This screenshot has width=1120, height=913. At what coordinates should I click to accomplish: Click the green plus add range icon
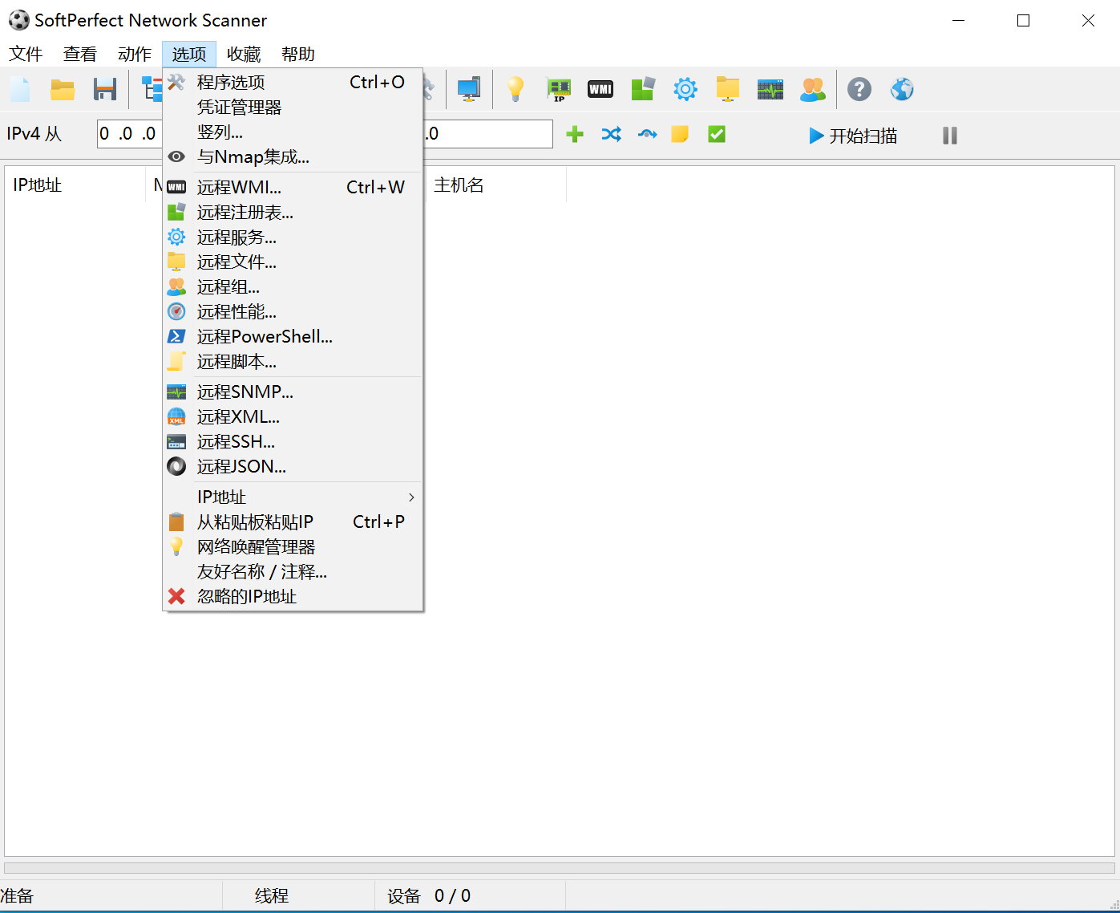click(x=575, y=135)
